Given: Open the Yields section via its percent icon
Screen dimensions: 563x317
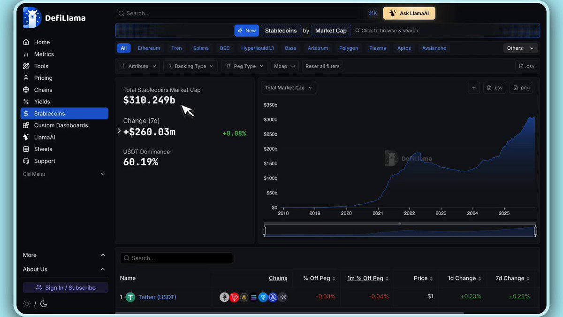Looking at the screenshot, I should [27, 101].
